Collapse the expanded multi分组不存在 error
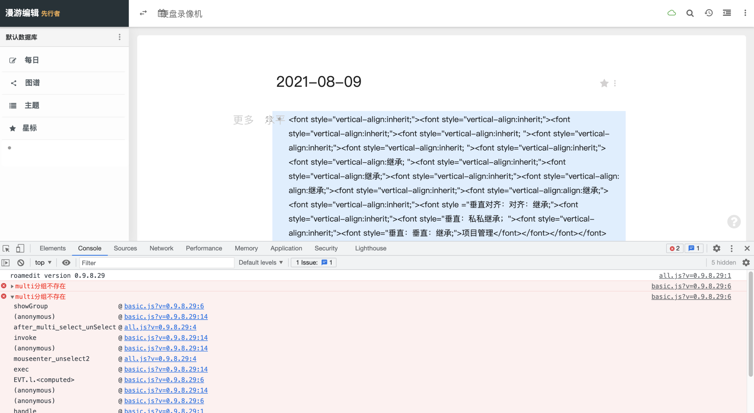754x413 pixels. [x=12, y=297]
